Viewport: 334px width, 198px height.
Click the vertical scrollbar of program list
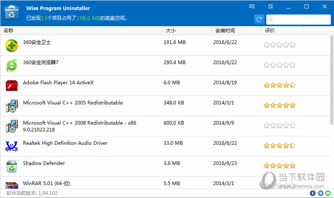coord(332,80)
